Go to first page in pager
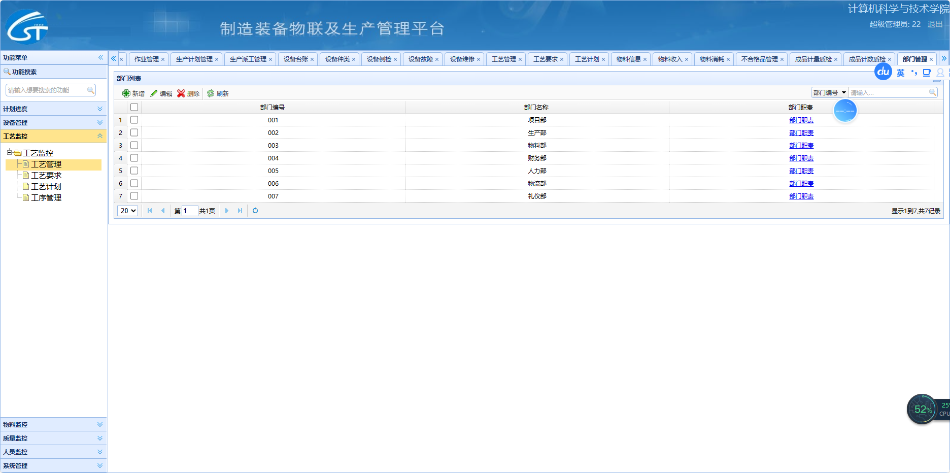The width and height of the screenshot is (950, 473). [150, 211]
